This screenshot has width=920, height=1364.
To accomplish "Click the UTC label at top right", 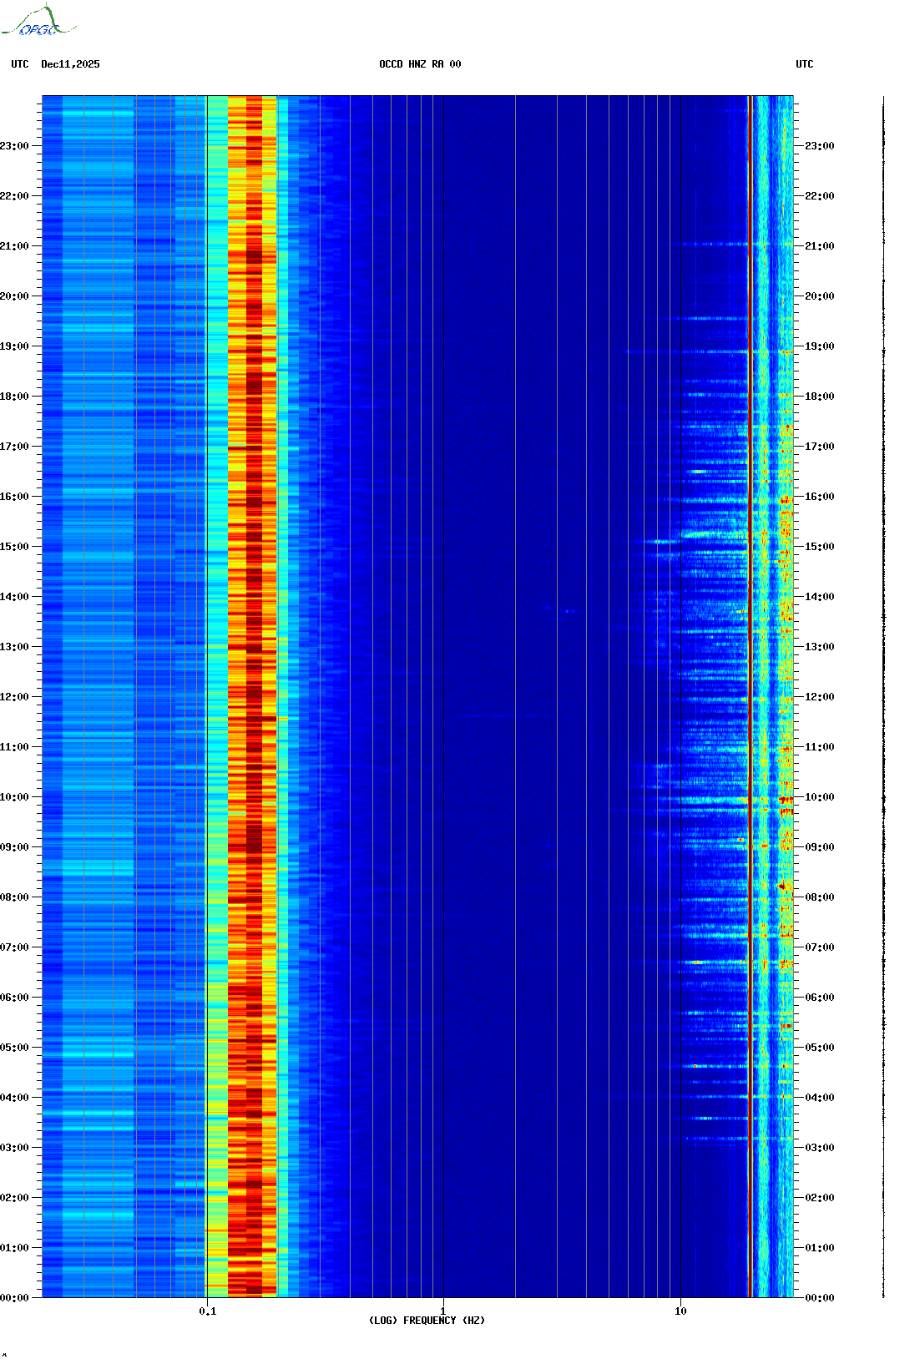I will tap(804, 64).
